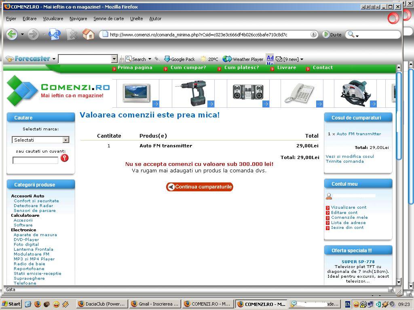
Task: Click the page icon in address bar
Action: (x=105, y=34)
